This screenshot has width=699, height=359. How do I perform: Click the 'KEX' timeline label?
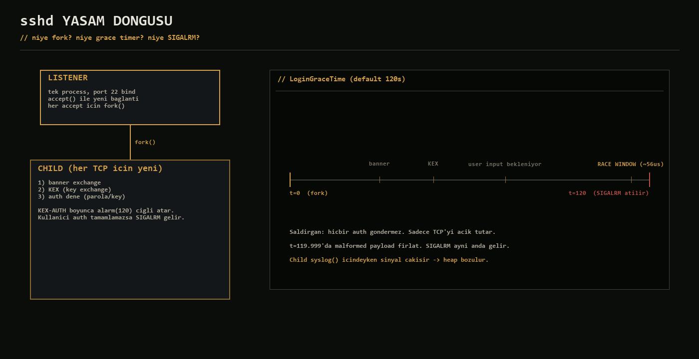[433, 164]
